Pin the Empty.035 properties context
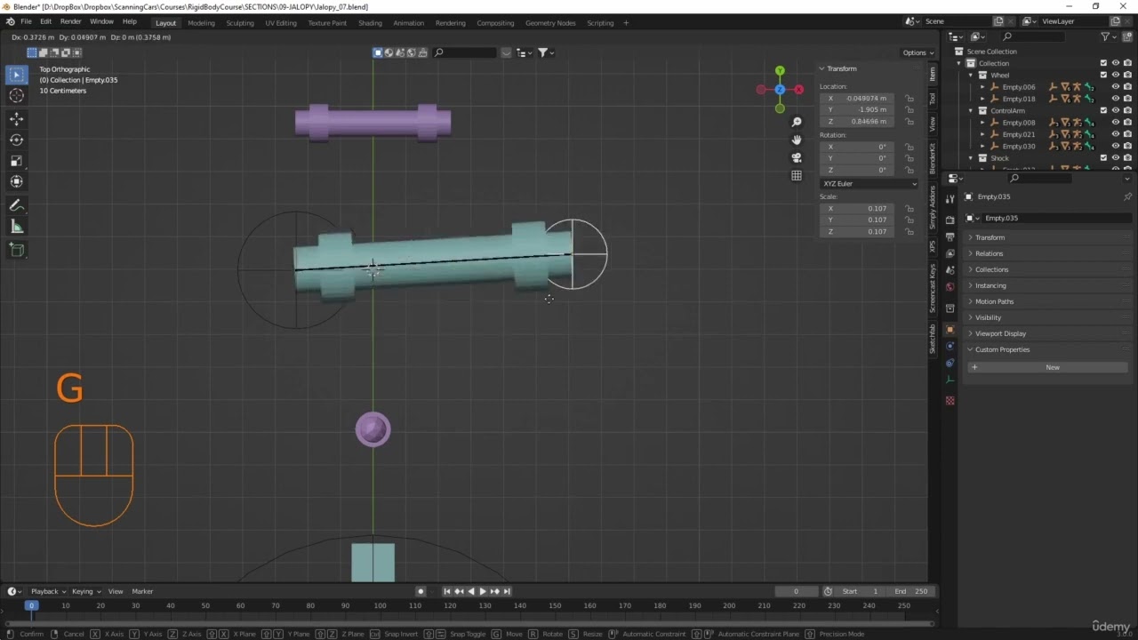Image resolution: width=1138 pixels, height=640 pixels. 1127,196
